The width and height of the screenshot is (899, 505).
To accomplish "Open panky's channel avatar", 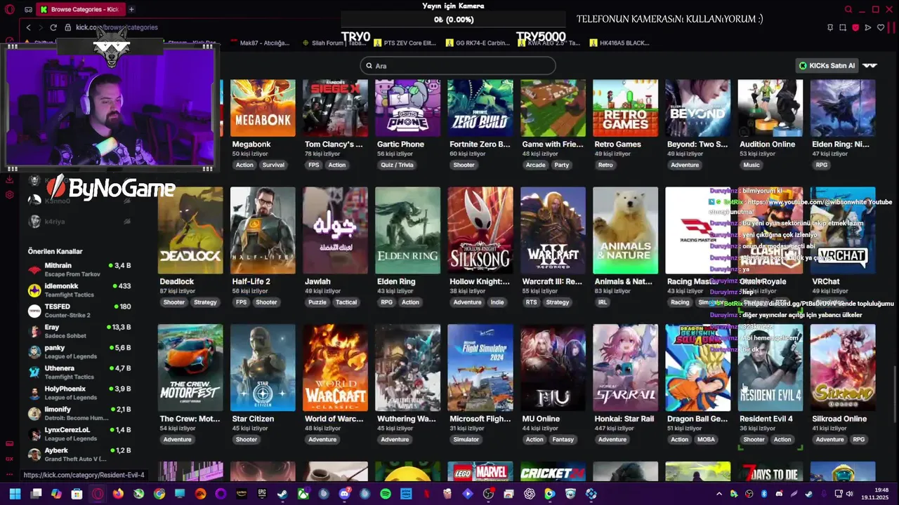I will tap(34, 352).
